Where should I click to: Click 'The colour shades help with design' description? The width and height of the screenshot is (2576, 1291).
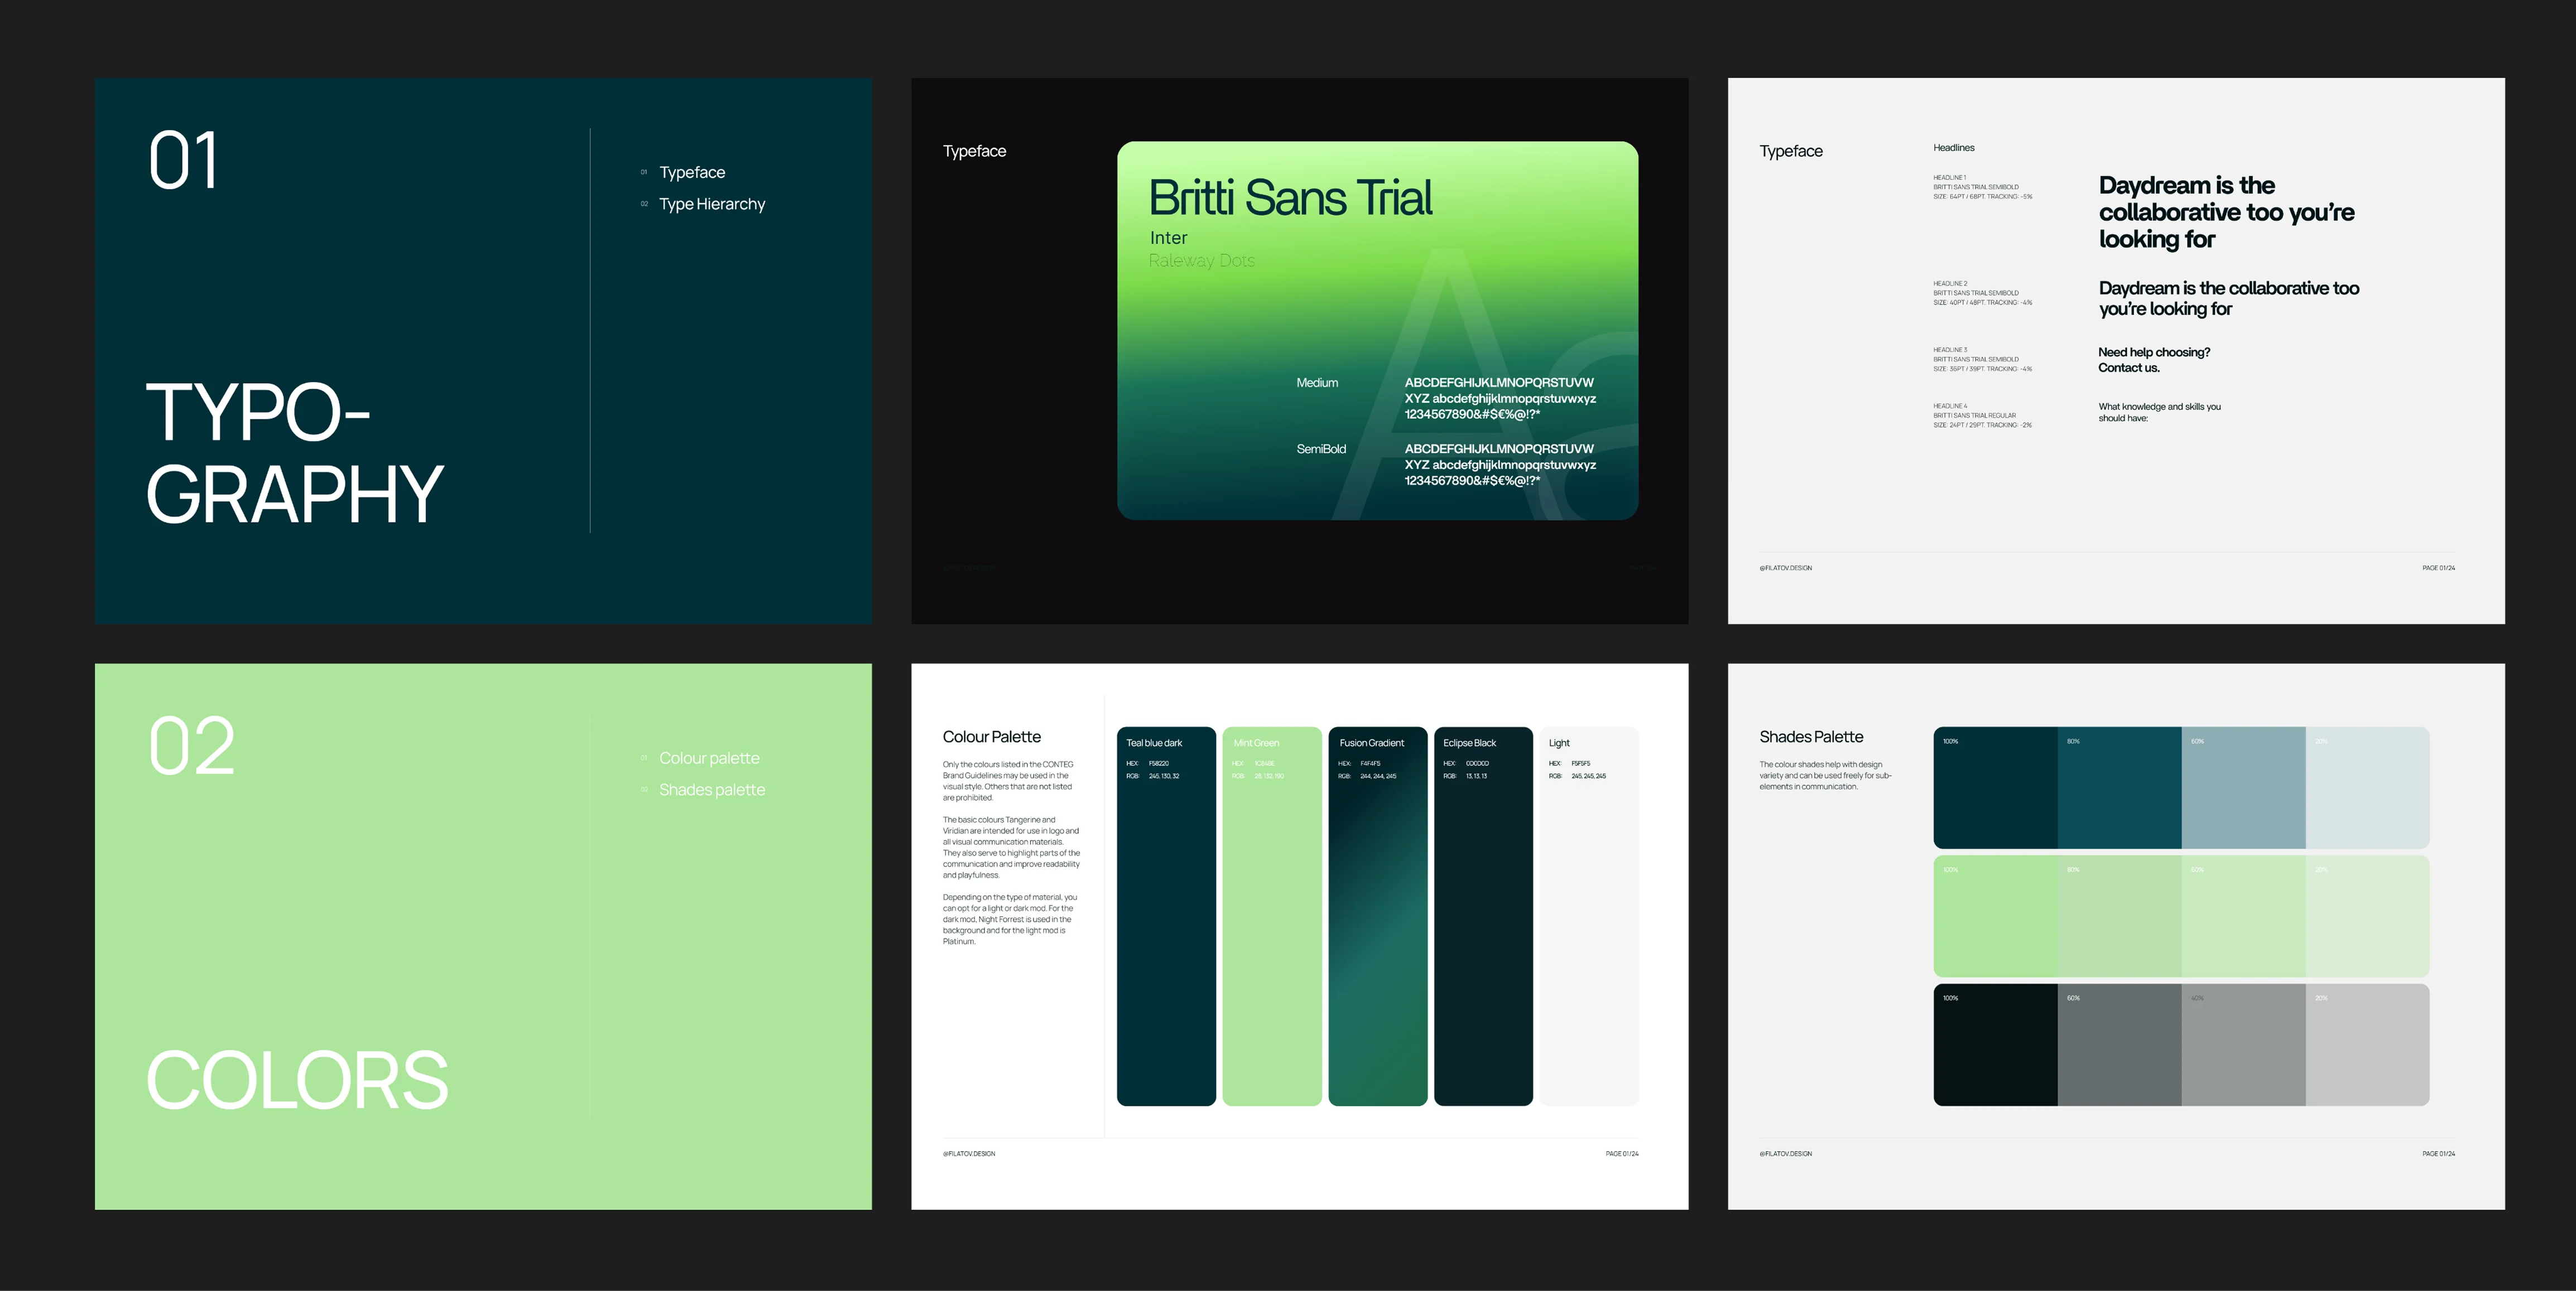1825,775
